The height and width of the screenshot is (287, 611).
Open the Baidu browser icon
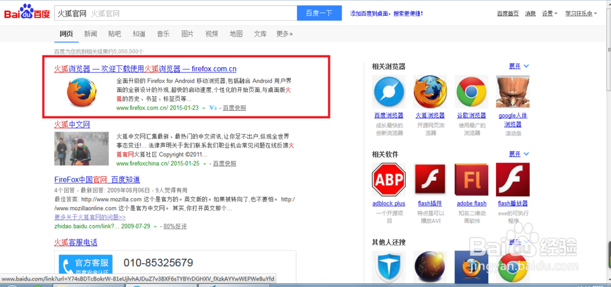pos(389,91)
